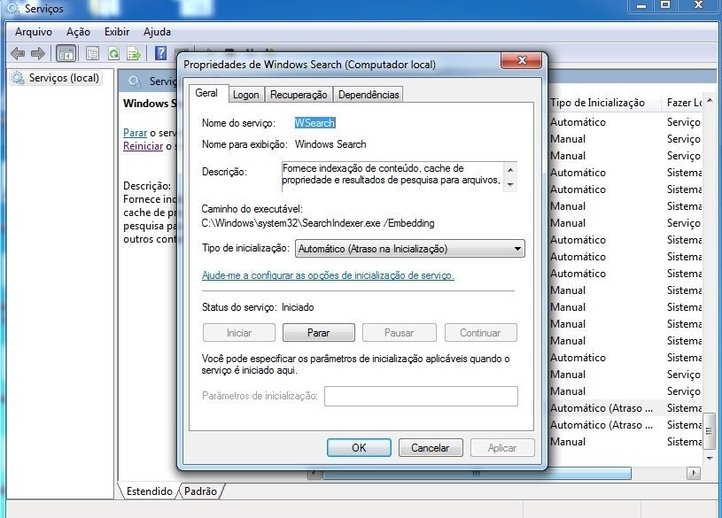Click the vertical scrollbar thumb in list

(710, 431)
